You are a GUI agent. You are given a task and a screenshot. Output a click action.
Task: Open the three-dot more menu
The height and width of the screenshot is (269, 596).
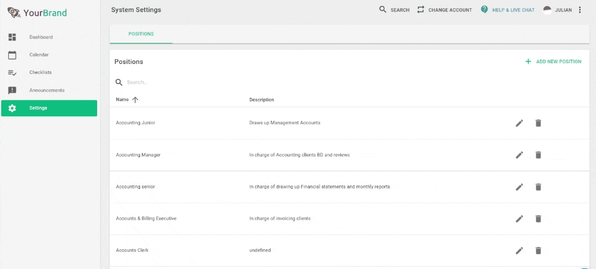tap(580, 10)
